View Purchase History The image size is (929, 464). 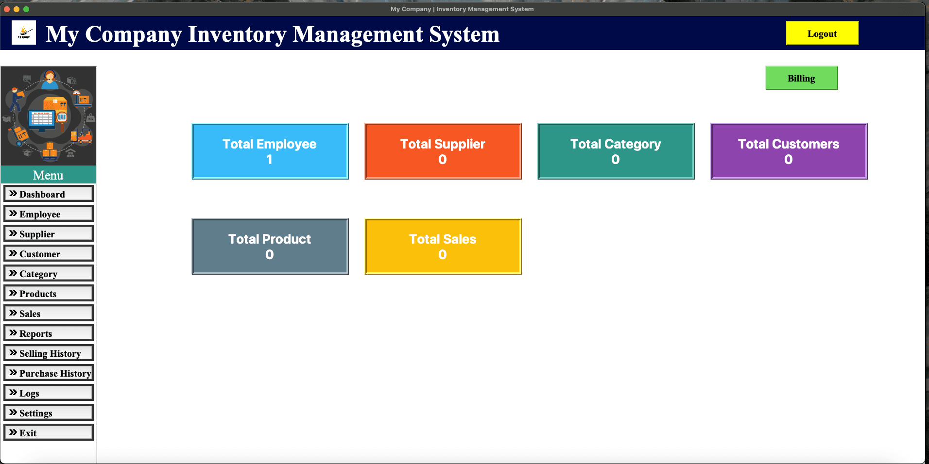point(49,373)
